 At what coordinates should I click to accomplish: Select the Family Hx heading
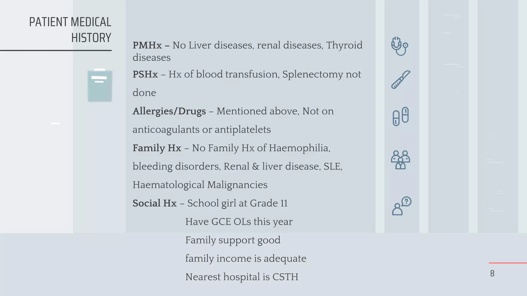tap(157, 148)
